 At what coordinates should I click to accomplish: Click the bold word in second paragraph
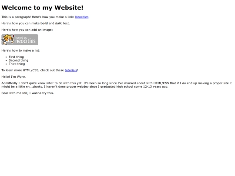44,23
